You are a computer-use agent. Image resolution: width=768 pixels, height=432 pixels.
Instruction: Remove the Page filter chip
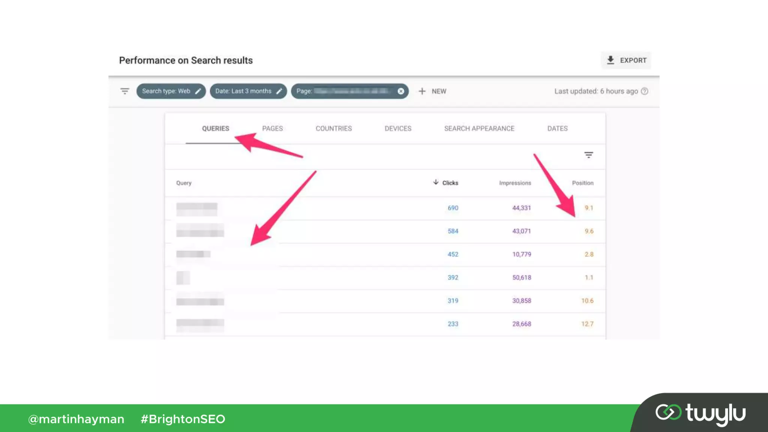pyautogui.click(x=401, y=91)
